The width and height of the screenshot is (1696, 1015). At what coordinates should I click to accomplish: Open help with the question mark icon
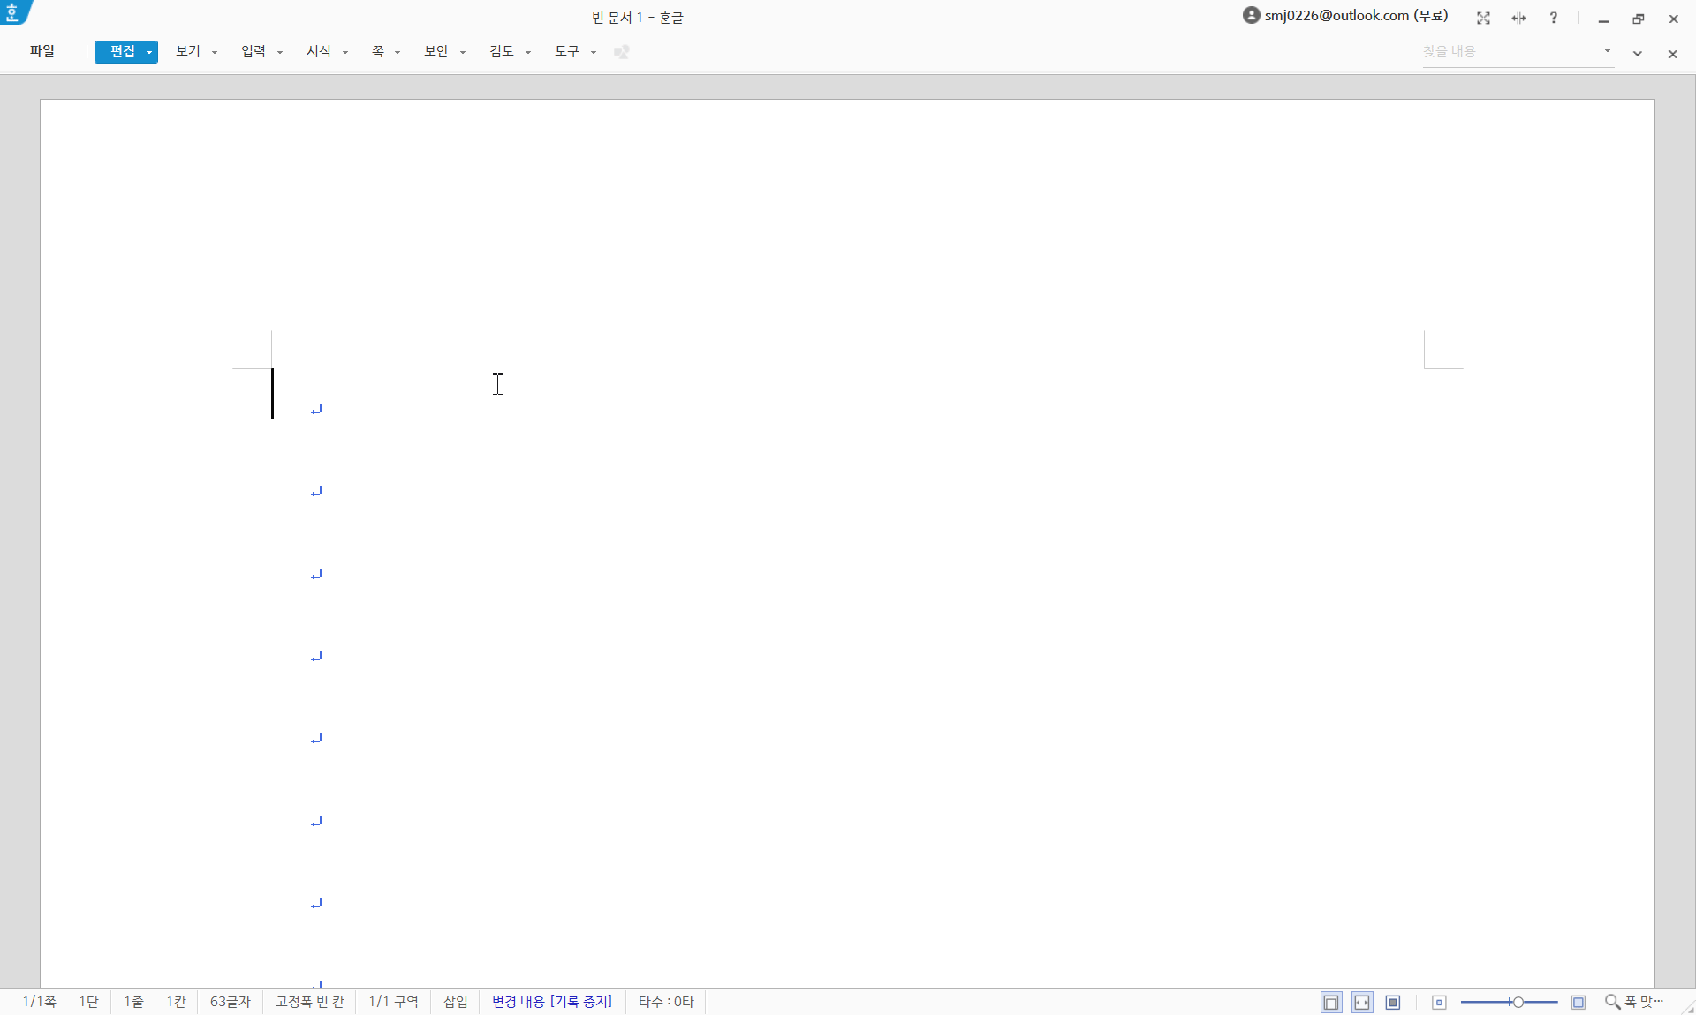1554,18
